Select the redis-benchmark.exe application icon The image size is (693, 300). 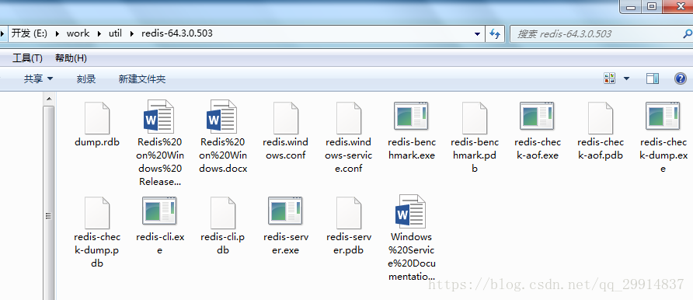click(x=411, y=117)
